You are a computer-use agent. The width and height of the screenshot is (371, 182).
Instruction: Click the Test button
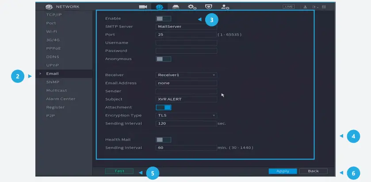(x=119, y=171)
